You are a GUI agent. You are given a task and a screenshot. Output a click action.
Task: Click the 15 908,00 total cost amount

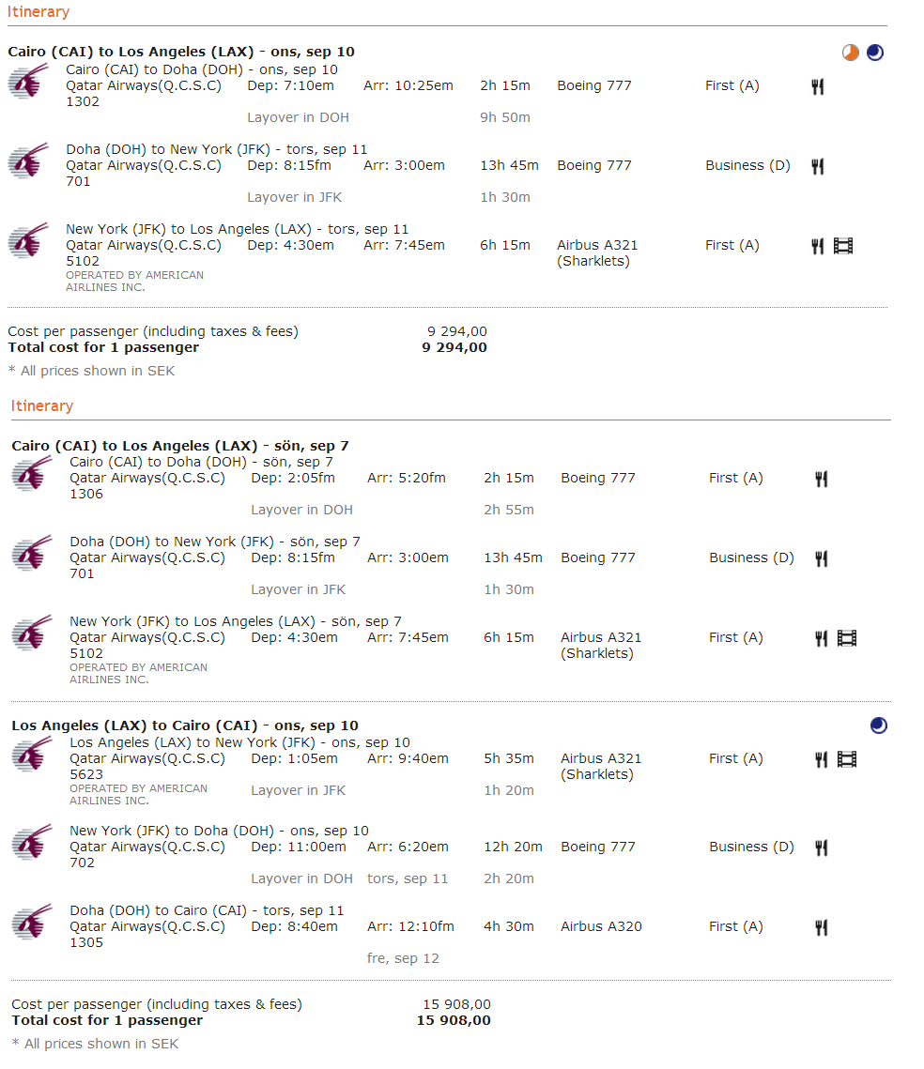[454, 1020]
